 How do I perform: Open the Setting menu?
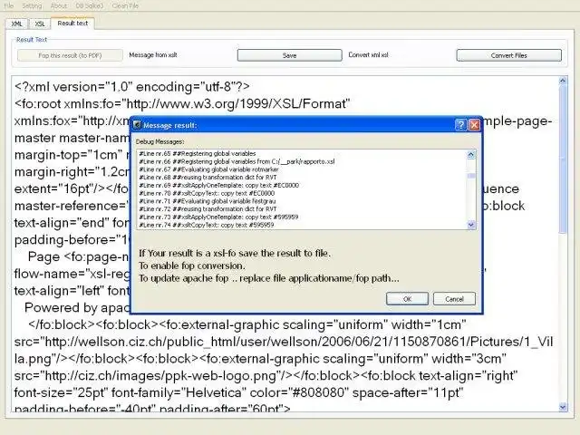tap(32, 5)
